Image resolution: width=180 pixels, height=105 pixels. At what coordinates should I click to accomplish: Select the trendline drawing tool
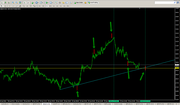pyautogui.click(x=17, y=6)
